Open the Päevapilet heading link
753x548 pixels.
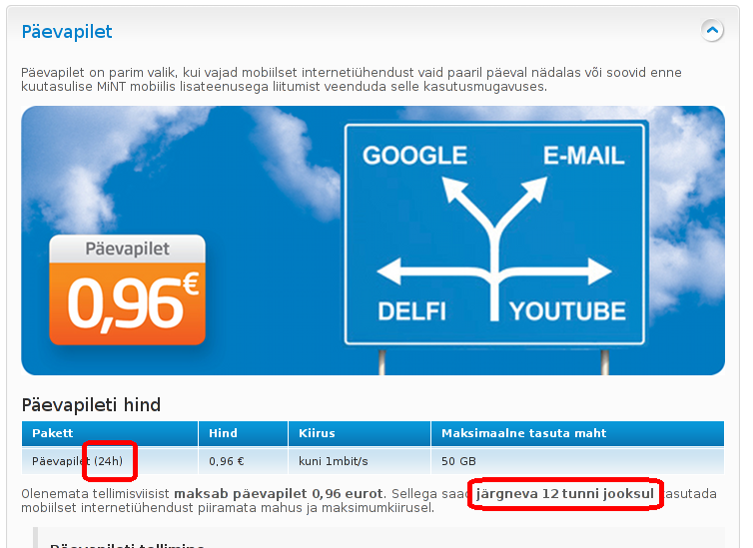tap(67, 32)
